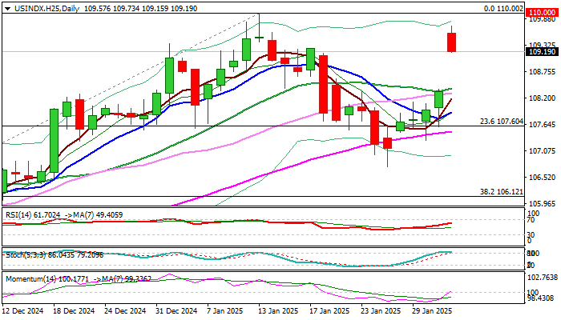Click the 107.075 price scale value
This screenshot has width=561, height=320.
pos(542,151)
